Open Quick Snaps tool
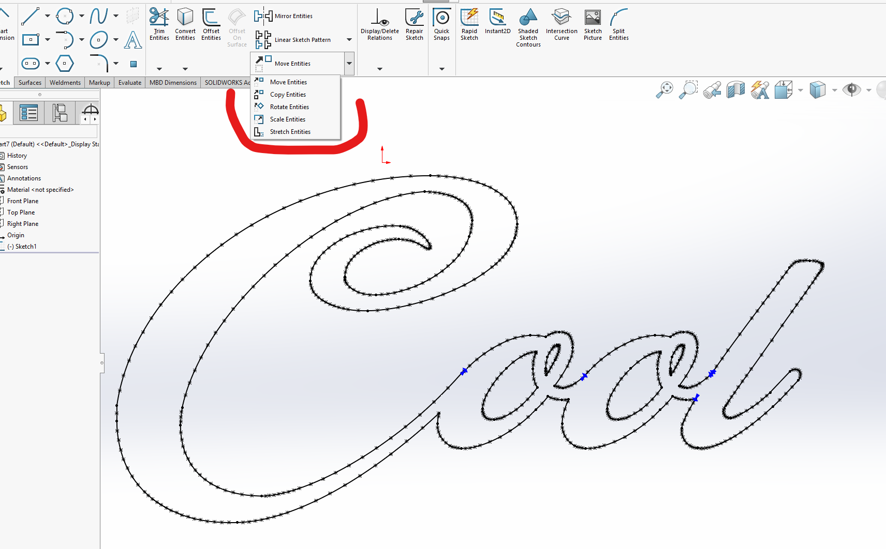This screenshot has height=549, width=886. pyautogui.click(x=441, y=24)
